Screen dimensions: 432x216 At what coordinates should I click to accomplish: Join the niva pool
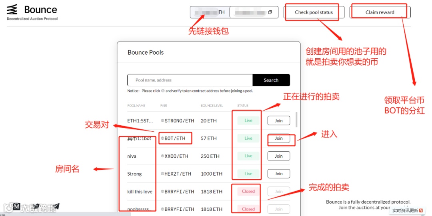coord(278,156)
